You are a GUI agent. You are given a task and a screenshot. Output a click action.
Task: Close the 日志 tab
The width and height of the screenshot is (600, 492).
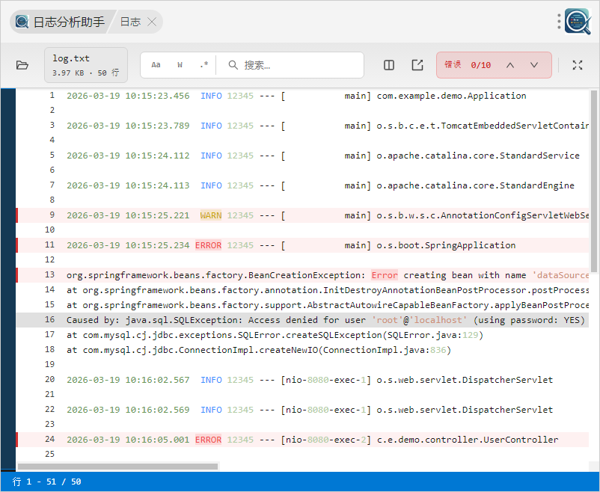tap(152, 22)
